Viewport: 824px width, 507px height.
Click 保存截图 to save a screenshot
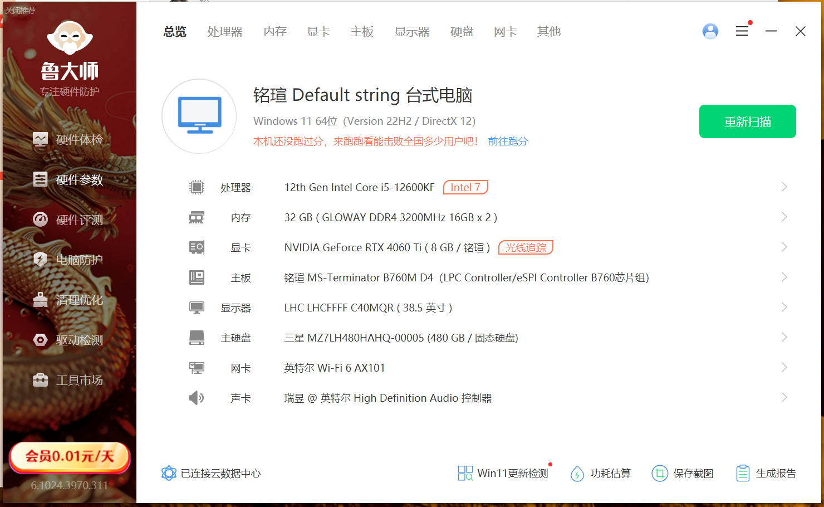(683, 473)
